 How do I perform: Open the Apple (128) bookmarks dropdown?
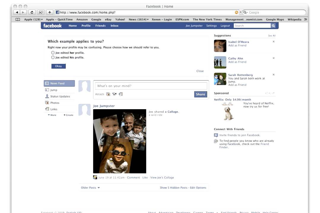(x=33, y=20)
